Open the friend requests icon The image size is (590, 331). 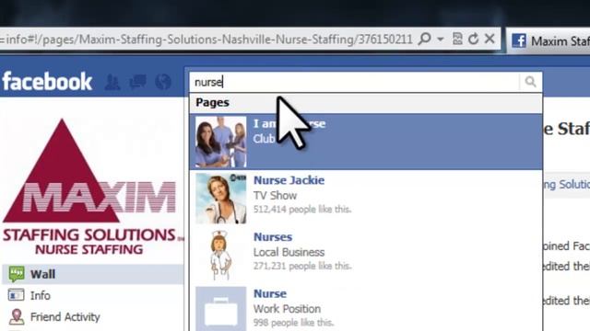pyautogui.click(x=112, y=82)
